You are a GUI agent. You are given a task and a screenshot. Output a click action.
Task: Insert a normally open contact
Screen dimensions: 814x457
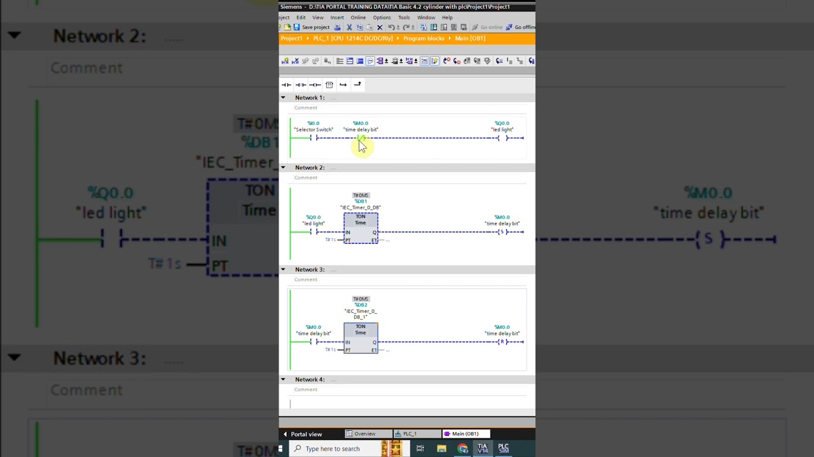[x=286, y=84]
